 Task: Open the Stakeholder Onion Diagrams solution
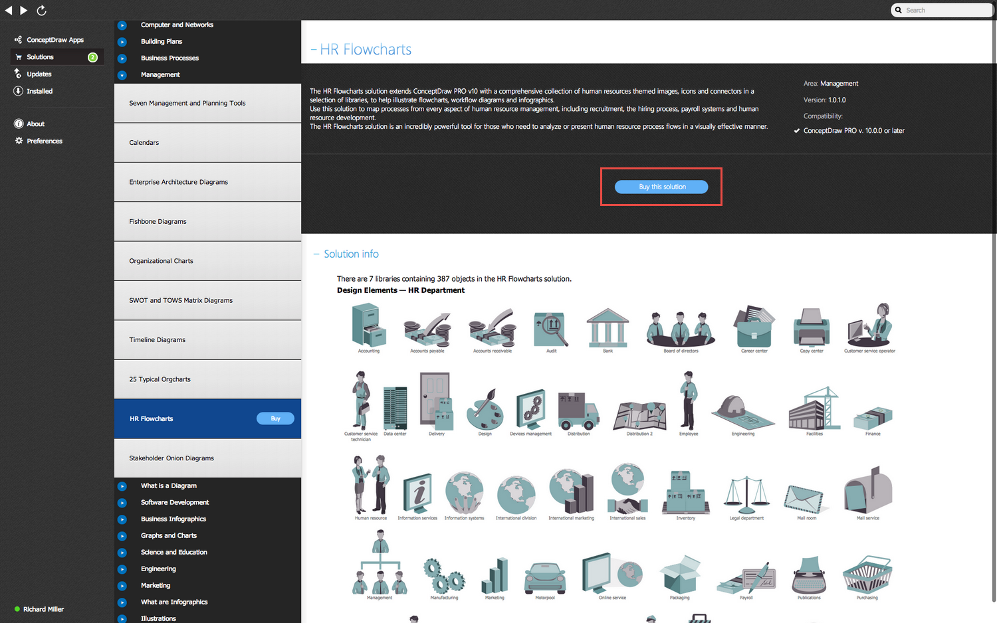pyautogui.click(x=207, y=458)
